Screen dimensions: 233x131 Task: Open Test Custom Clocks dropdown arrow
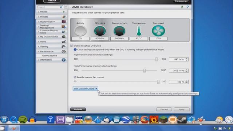click(x=96, y=89)
